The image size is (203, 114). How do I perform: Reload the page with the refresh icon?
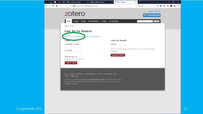point(53,6)
